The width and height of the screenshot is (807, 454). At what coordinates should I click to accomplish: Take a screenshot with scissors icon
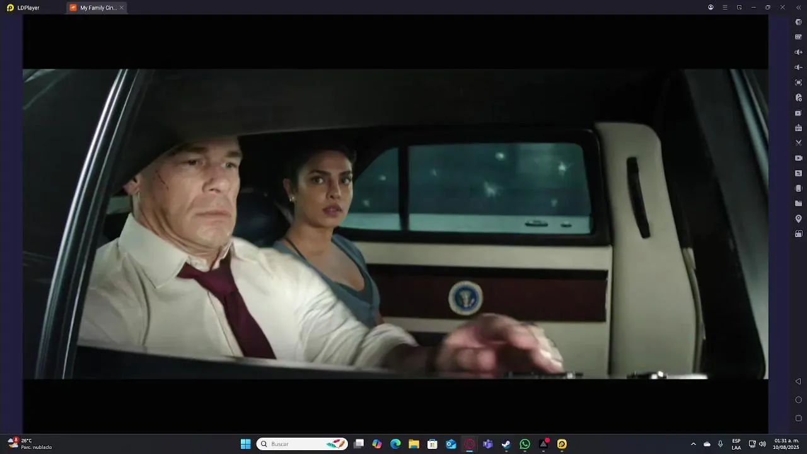tap(798, 143)
